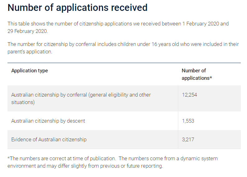This screenshot has height=177, width=247.
Task: Click the paragraph mentioning '1 February 2020'
Action: pos(118,27)
